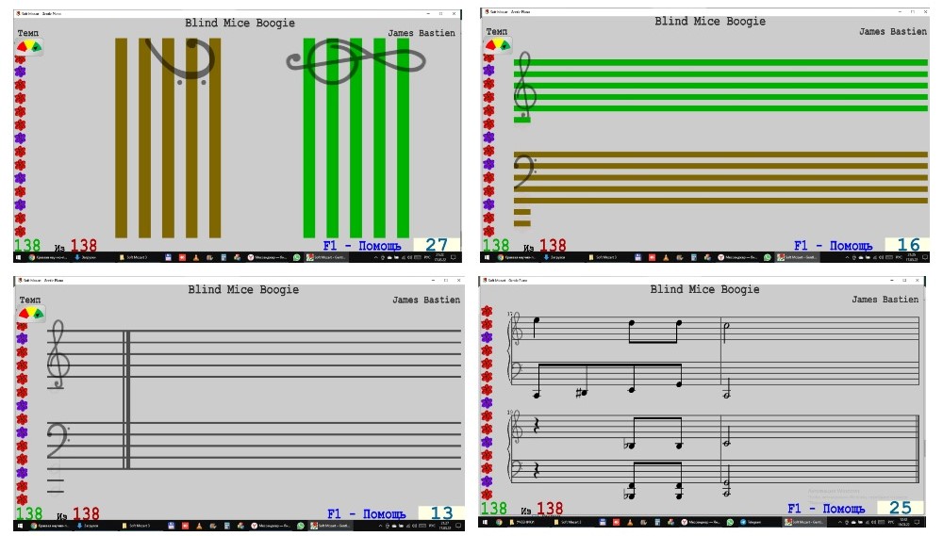Click green 138 score in the counter 27 window
Screen dimensions: 943x536
point(27,245)
